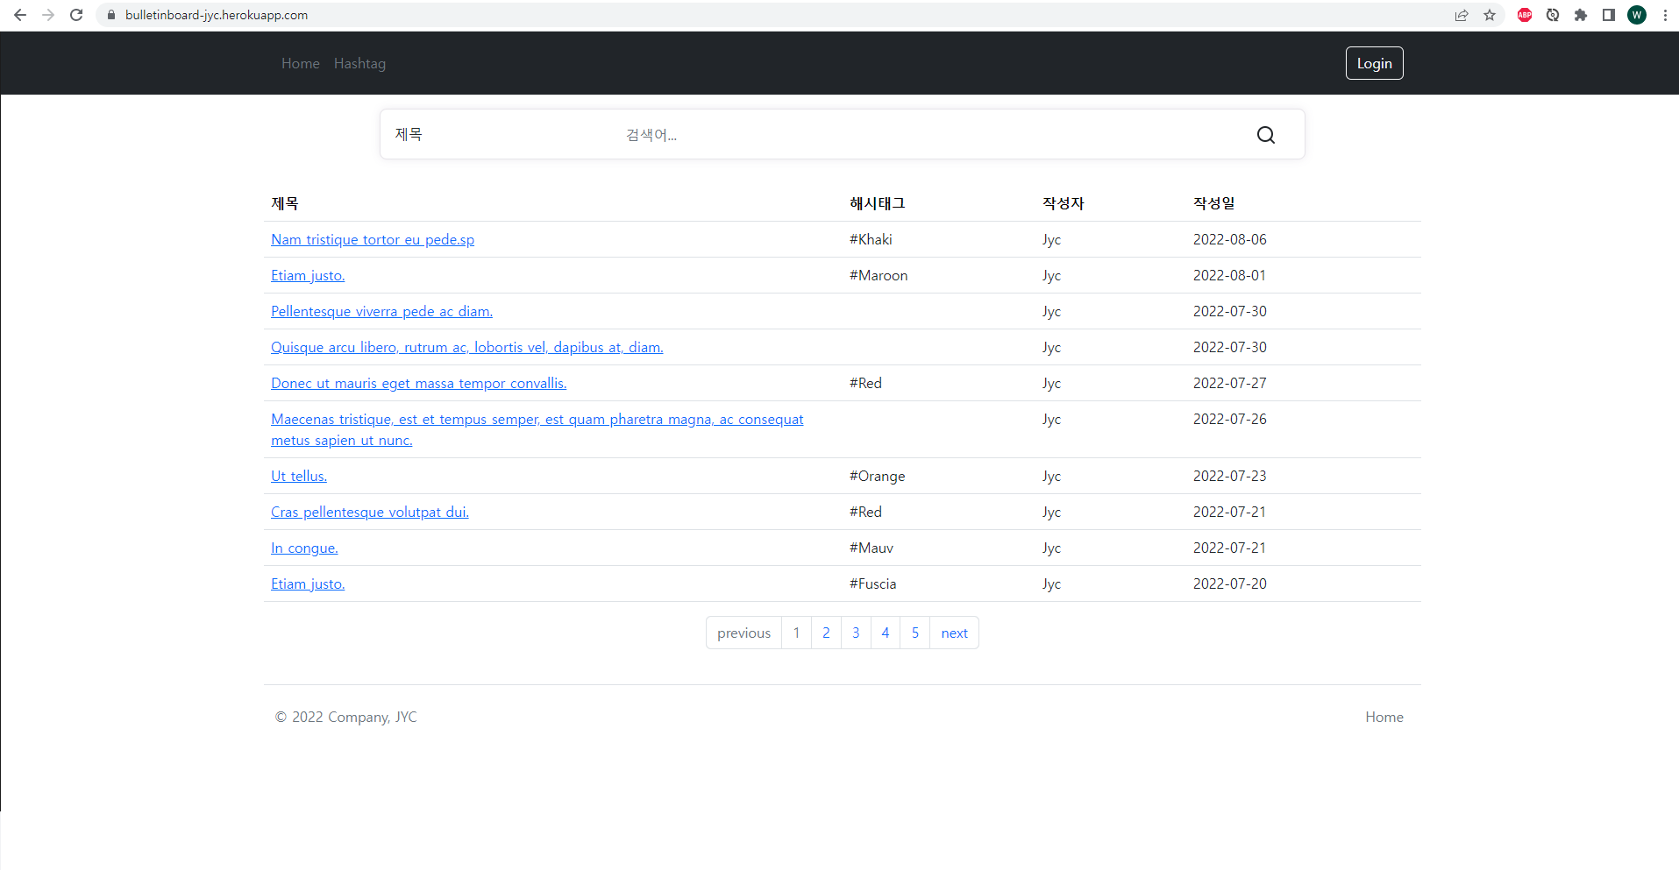The width and height of the screenshot is (1679, 870).
Task: Go to page 5
Action: coord(915,633)
